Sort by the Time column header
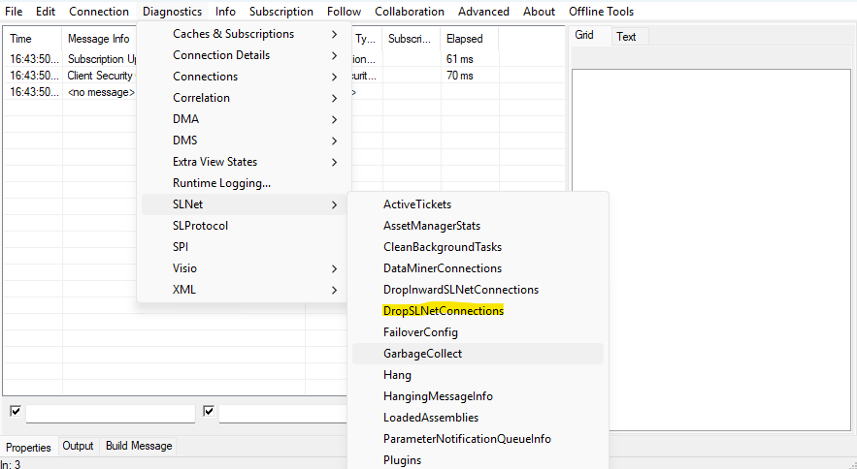Screen dimensions: 857x469 click(x=33, y=39)
